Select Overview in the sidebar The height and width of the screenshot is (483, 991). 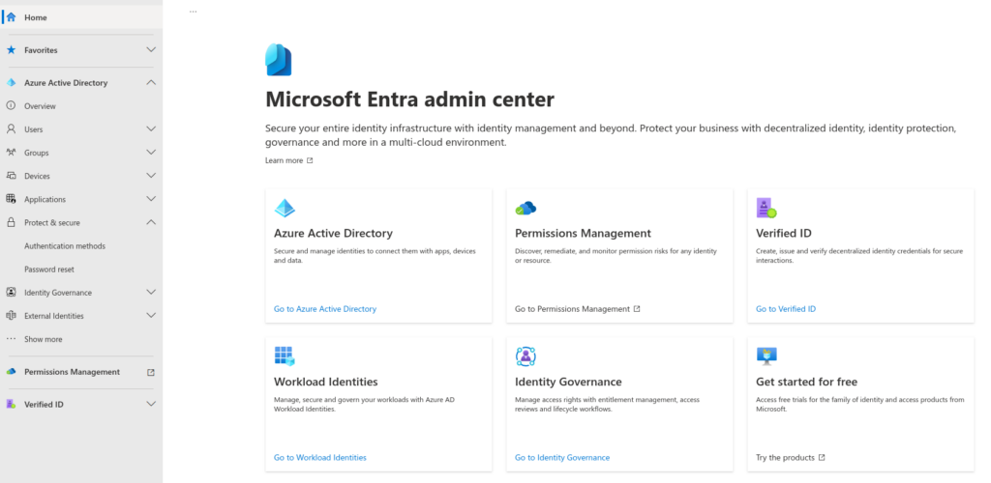(40, 106)
